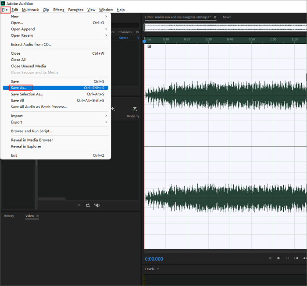
Task: Select Close All menu entry
Action: (x=56, y=60)
